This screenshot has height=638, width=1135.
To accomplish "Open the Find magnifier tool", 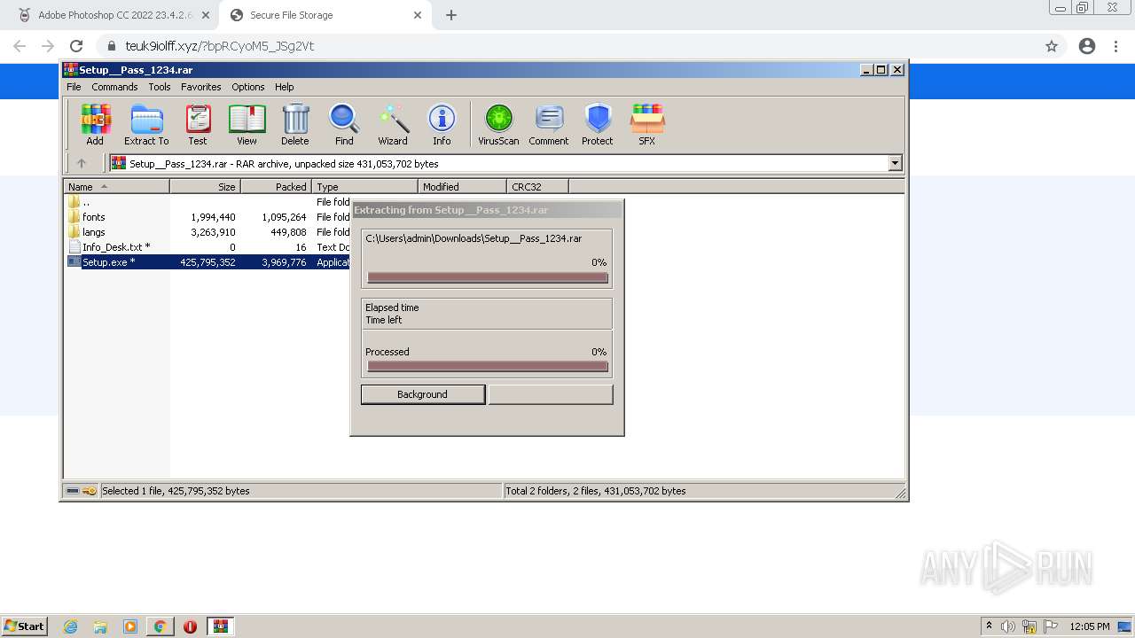I will (344, 125).
